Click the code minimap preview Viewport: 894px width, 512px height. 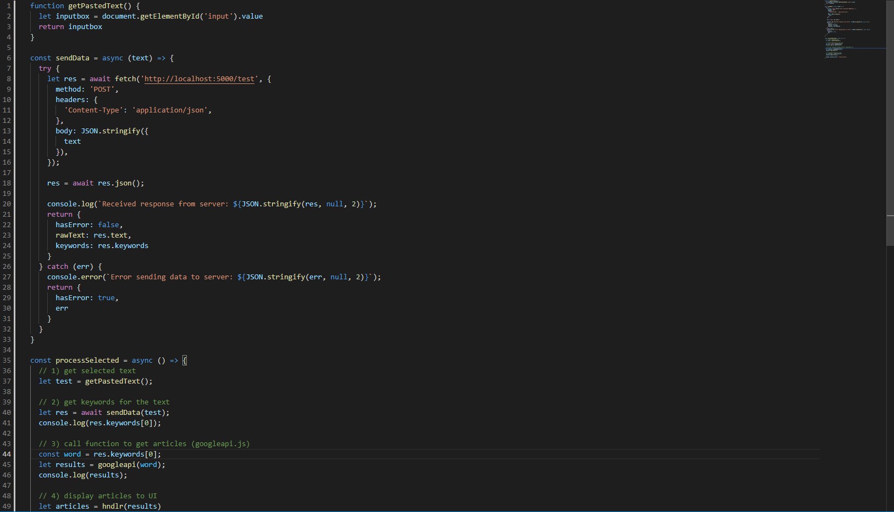tap(855, 29)
